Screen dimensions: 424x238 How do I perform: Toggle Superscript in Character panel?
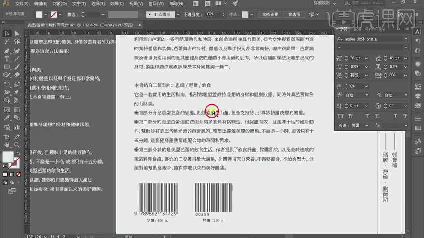tap(367, 116)
